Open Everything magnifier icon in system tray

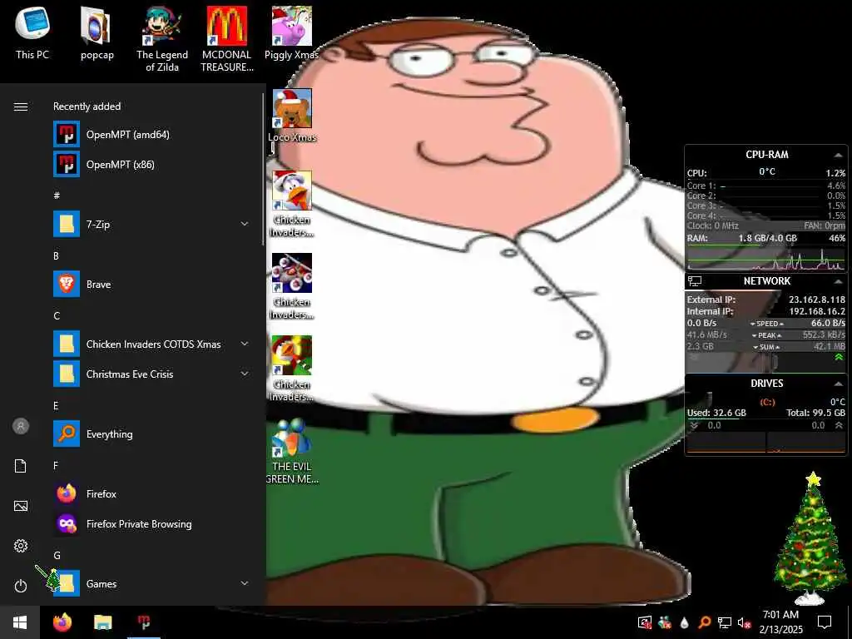coord(704,622)
